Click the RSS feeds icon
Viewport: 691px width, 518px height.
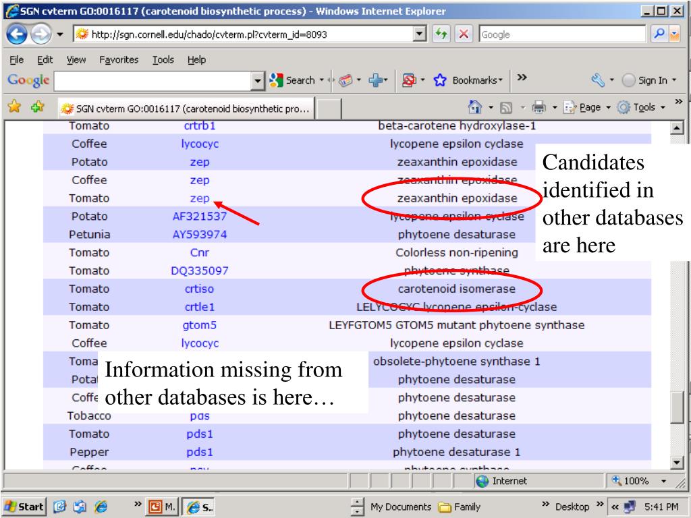506,107
